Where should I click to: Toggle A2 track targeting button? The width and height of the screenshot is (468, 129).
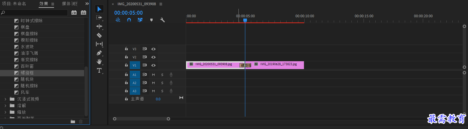[x=134, y=83]
